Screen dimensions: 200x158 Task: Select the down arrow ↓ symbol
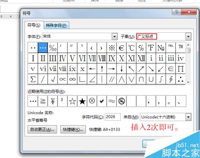point(122,69)
